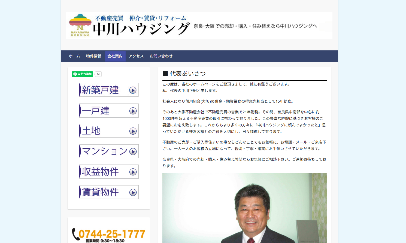Viewport: 406px width, 243px height.
Task: Click the play arrow icon on 新築戸建
Action: [133, 90]
